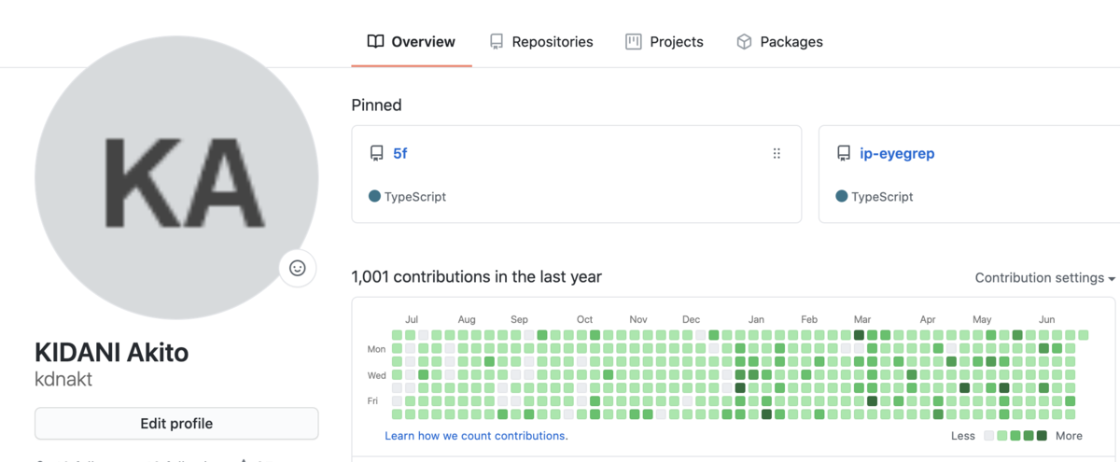Go to the Packages tab

tap(791, 42)
